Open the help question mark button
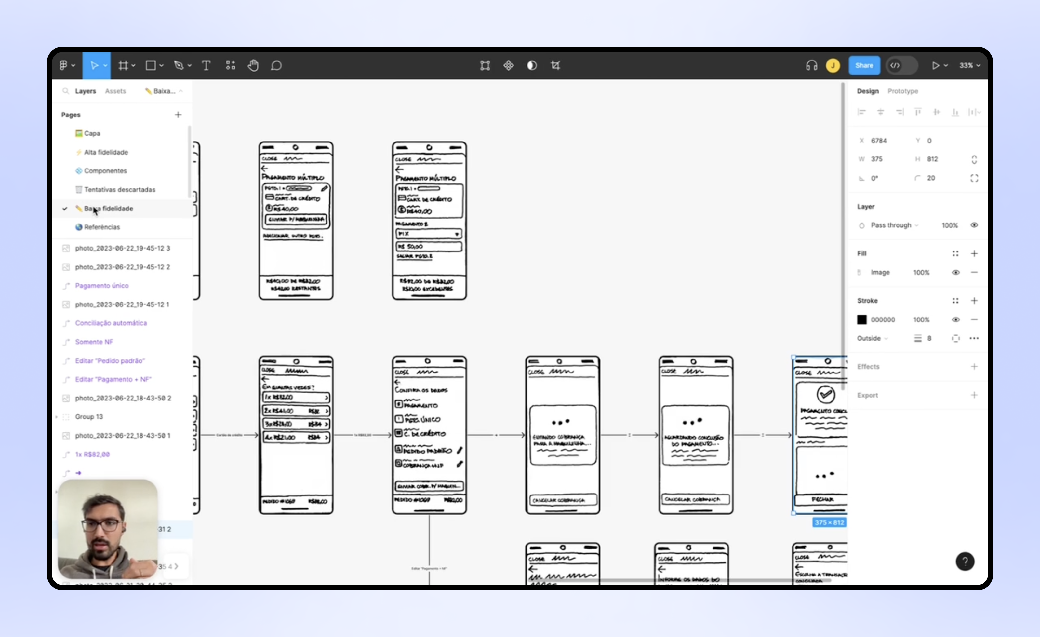This screenshot has width=1040, height=637. [965, 562]
